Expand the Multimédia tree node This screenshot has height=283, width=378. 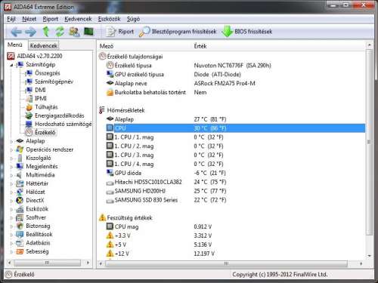pyautogui.click(x=11, y=175)
